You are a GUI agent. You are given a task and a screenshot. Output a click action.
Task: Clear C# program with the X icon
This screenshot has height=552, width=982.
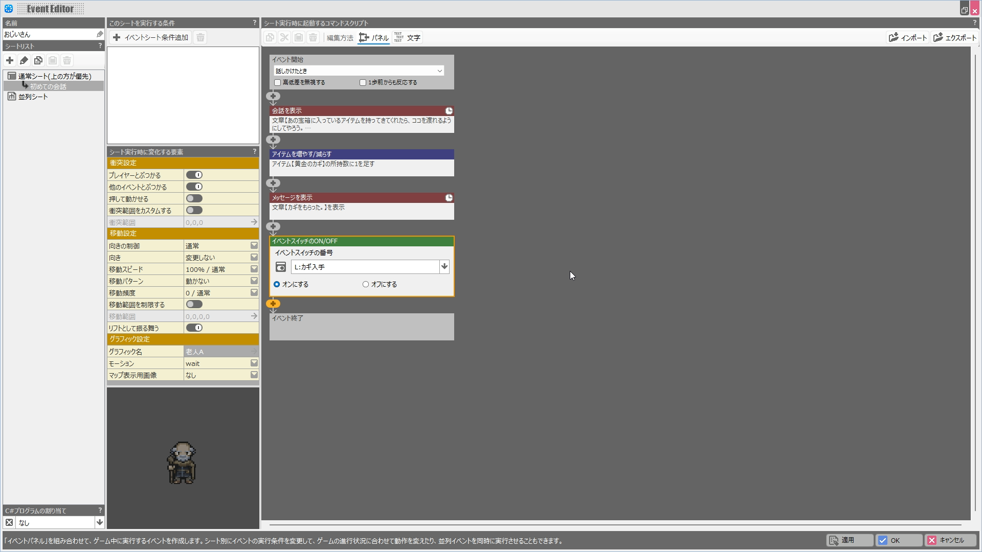point(9,522)
